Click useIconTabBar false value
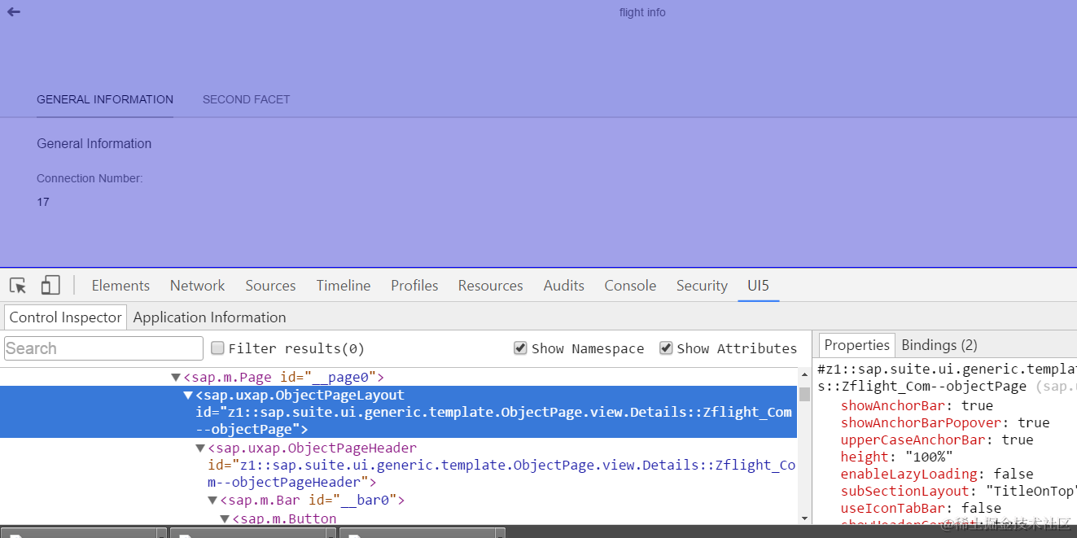 click(x=981, y=508)
